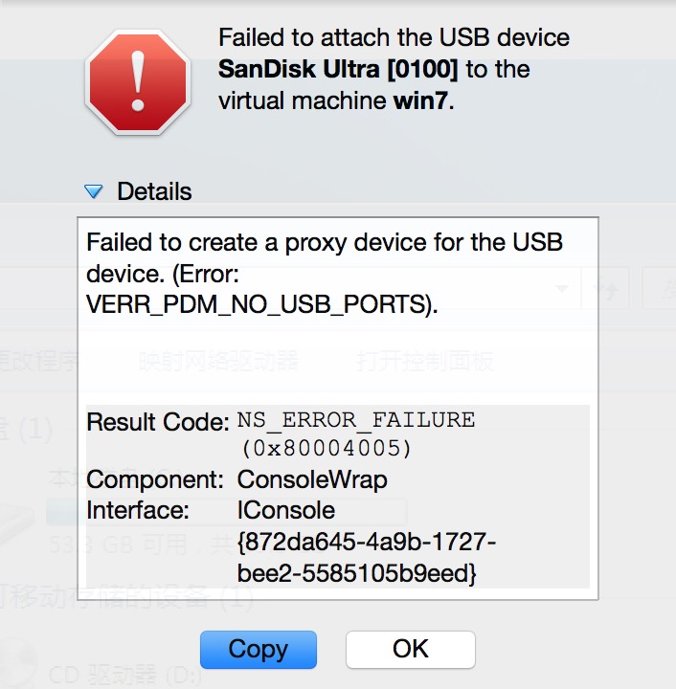Select the NS_ERROR_FAILURE result code value

pyautogui.click(x=356, y=420)
